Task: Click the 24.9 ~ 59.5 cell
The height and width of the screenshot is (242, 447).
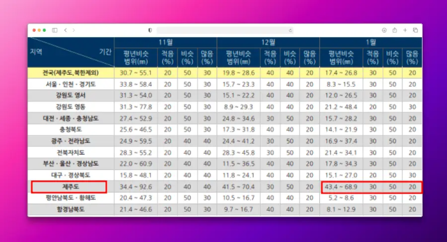Action: pos(135,141)
